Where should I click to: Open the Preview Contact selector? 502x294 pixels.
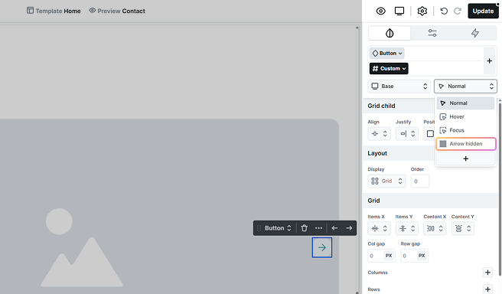(x=117, y=11)
